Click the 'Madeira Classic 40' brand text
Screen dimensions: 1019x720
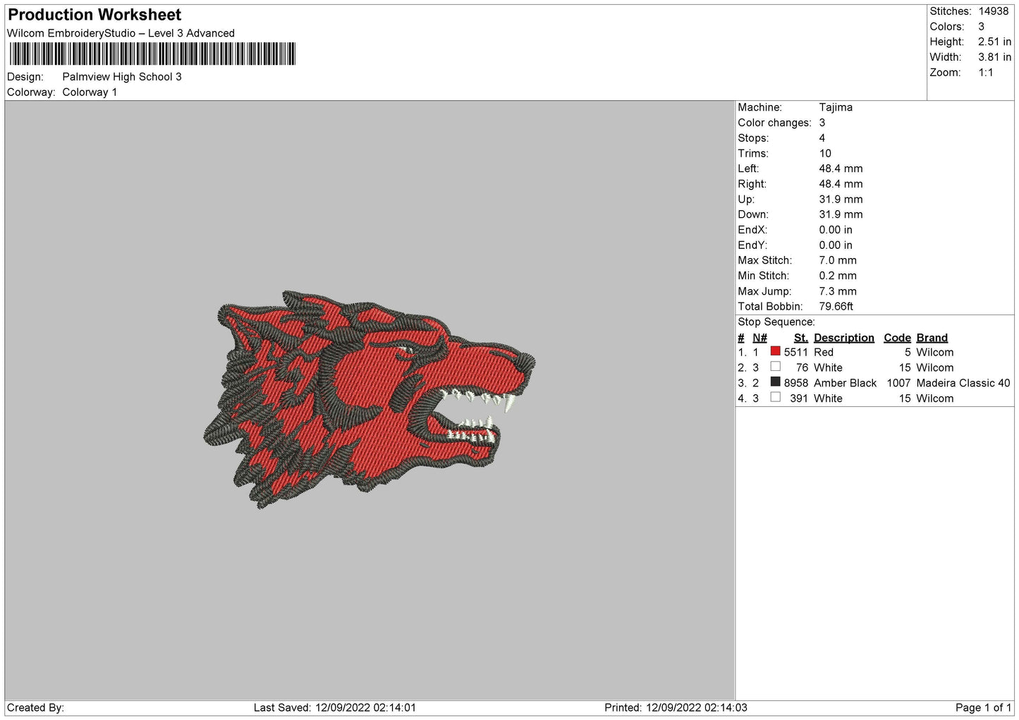click(x=963, y=383)
